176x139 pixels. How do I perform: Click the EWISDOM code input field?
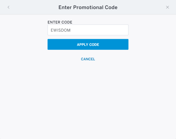coord(88,30)
